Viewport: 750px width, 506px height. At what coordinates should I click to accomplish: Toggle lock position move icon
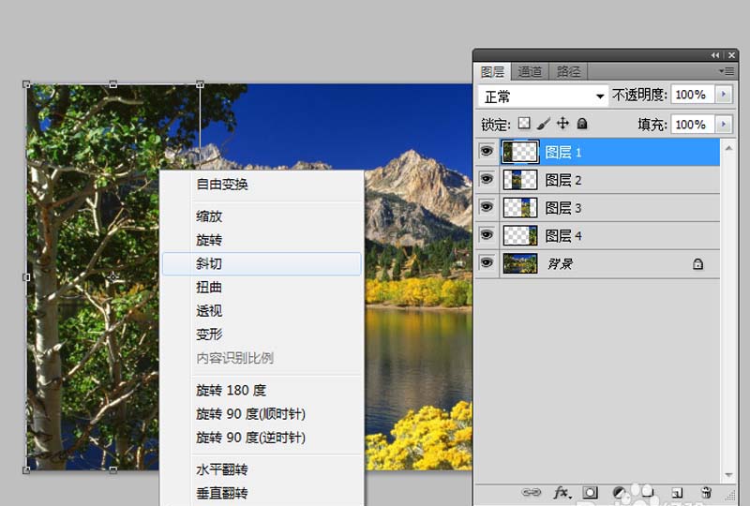tap(563, 124)
